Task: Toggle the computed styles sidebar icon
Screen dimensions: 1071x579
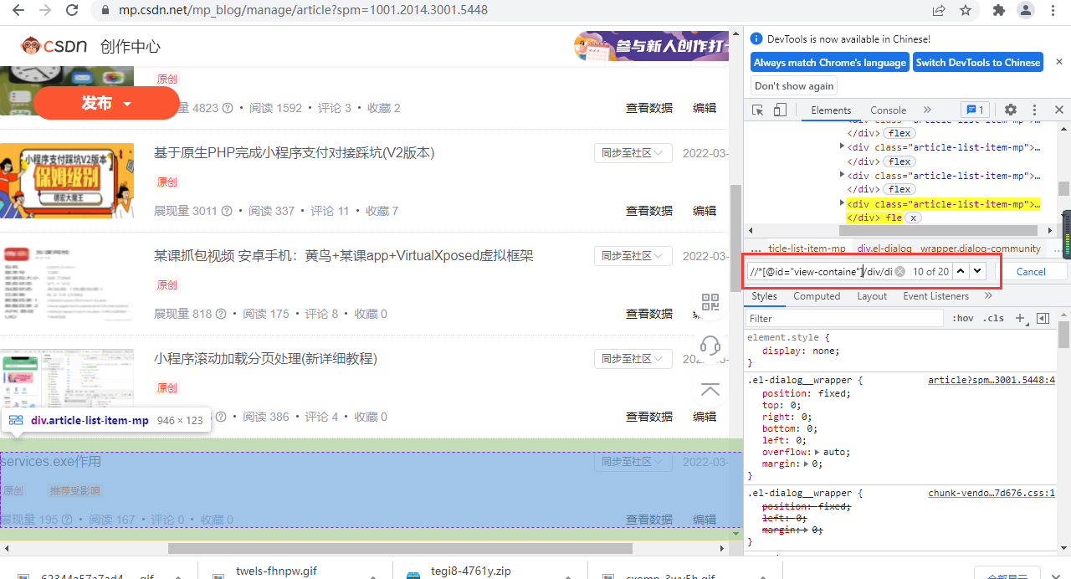Action: click(1043, 318)
